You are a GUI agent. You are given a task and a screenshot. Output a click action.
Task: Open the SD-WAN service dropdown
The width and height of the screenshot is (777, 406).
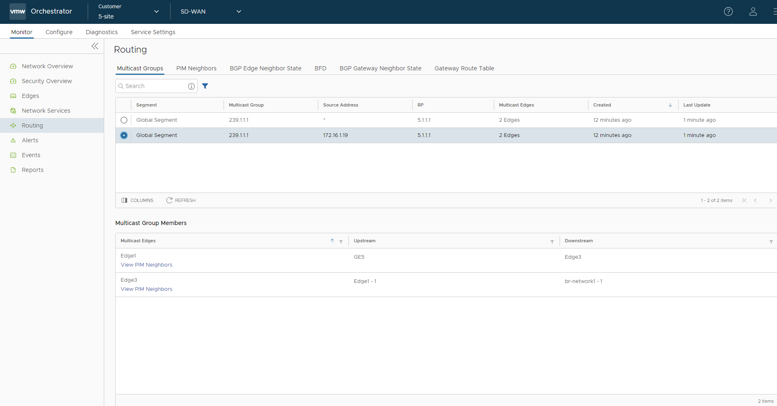coord(210,12)
